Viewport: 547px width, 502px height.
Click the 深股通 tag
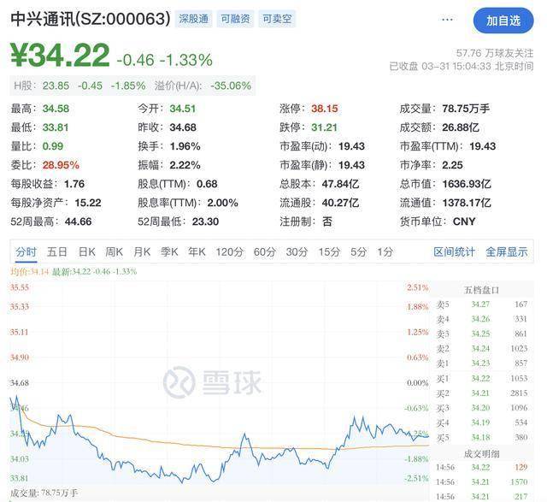[194, 19]
